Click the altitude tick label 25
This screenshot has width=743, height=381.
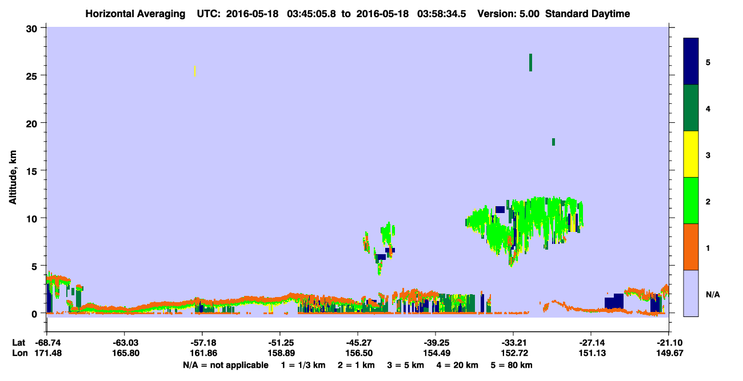pos(33,75)
